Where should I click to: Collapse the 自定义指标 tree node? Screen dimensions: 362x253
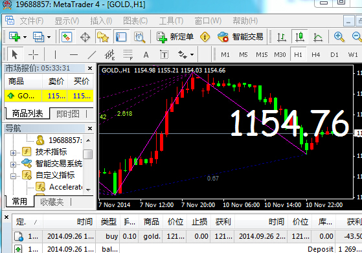point(13,176)
